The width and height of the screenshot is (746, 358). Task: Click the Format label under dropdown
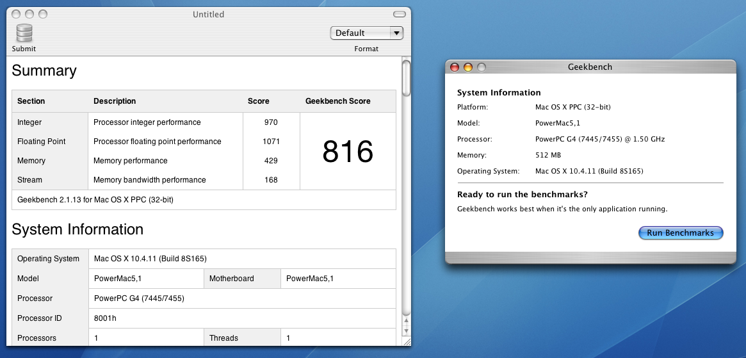[366, 49]
